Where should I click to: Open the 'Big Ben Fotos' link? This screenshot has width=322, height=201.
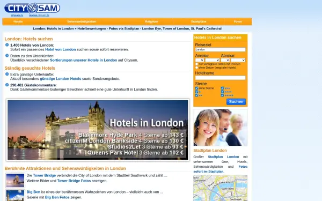57,197
